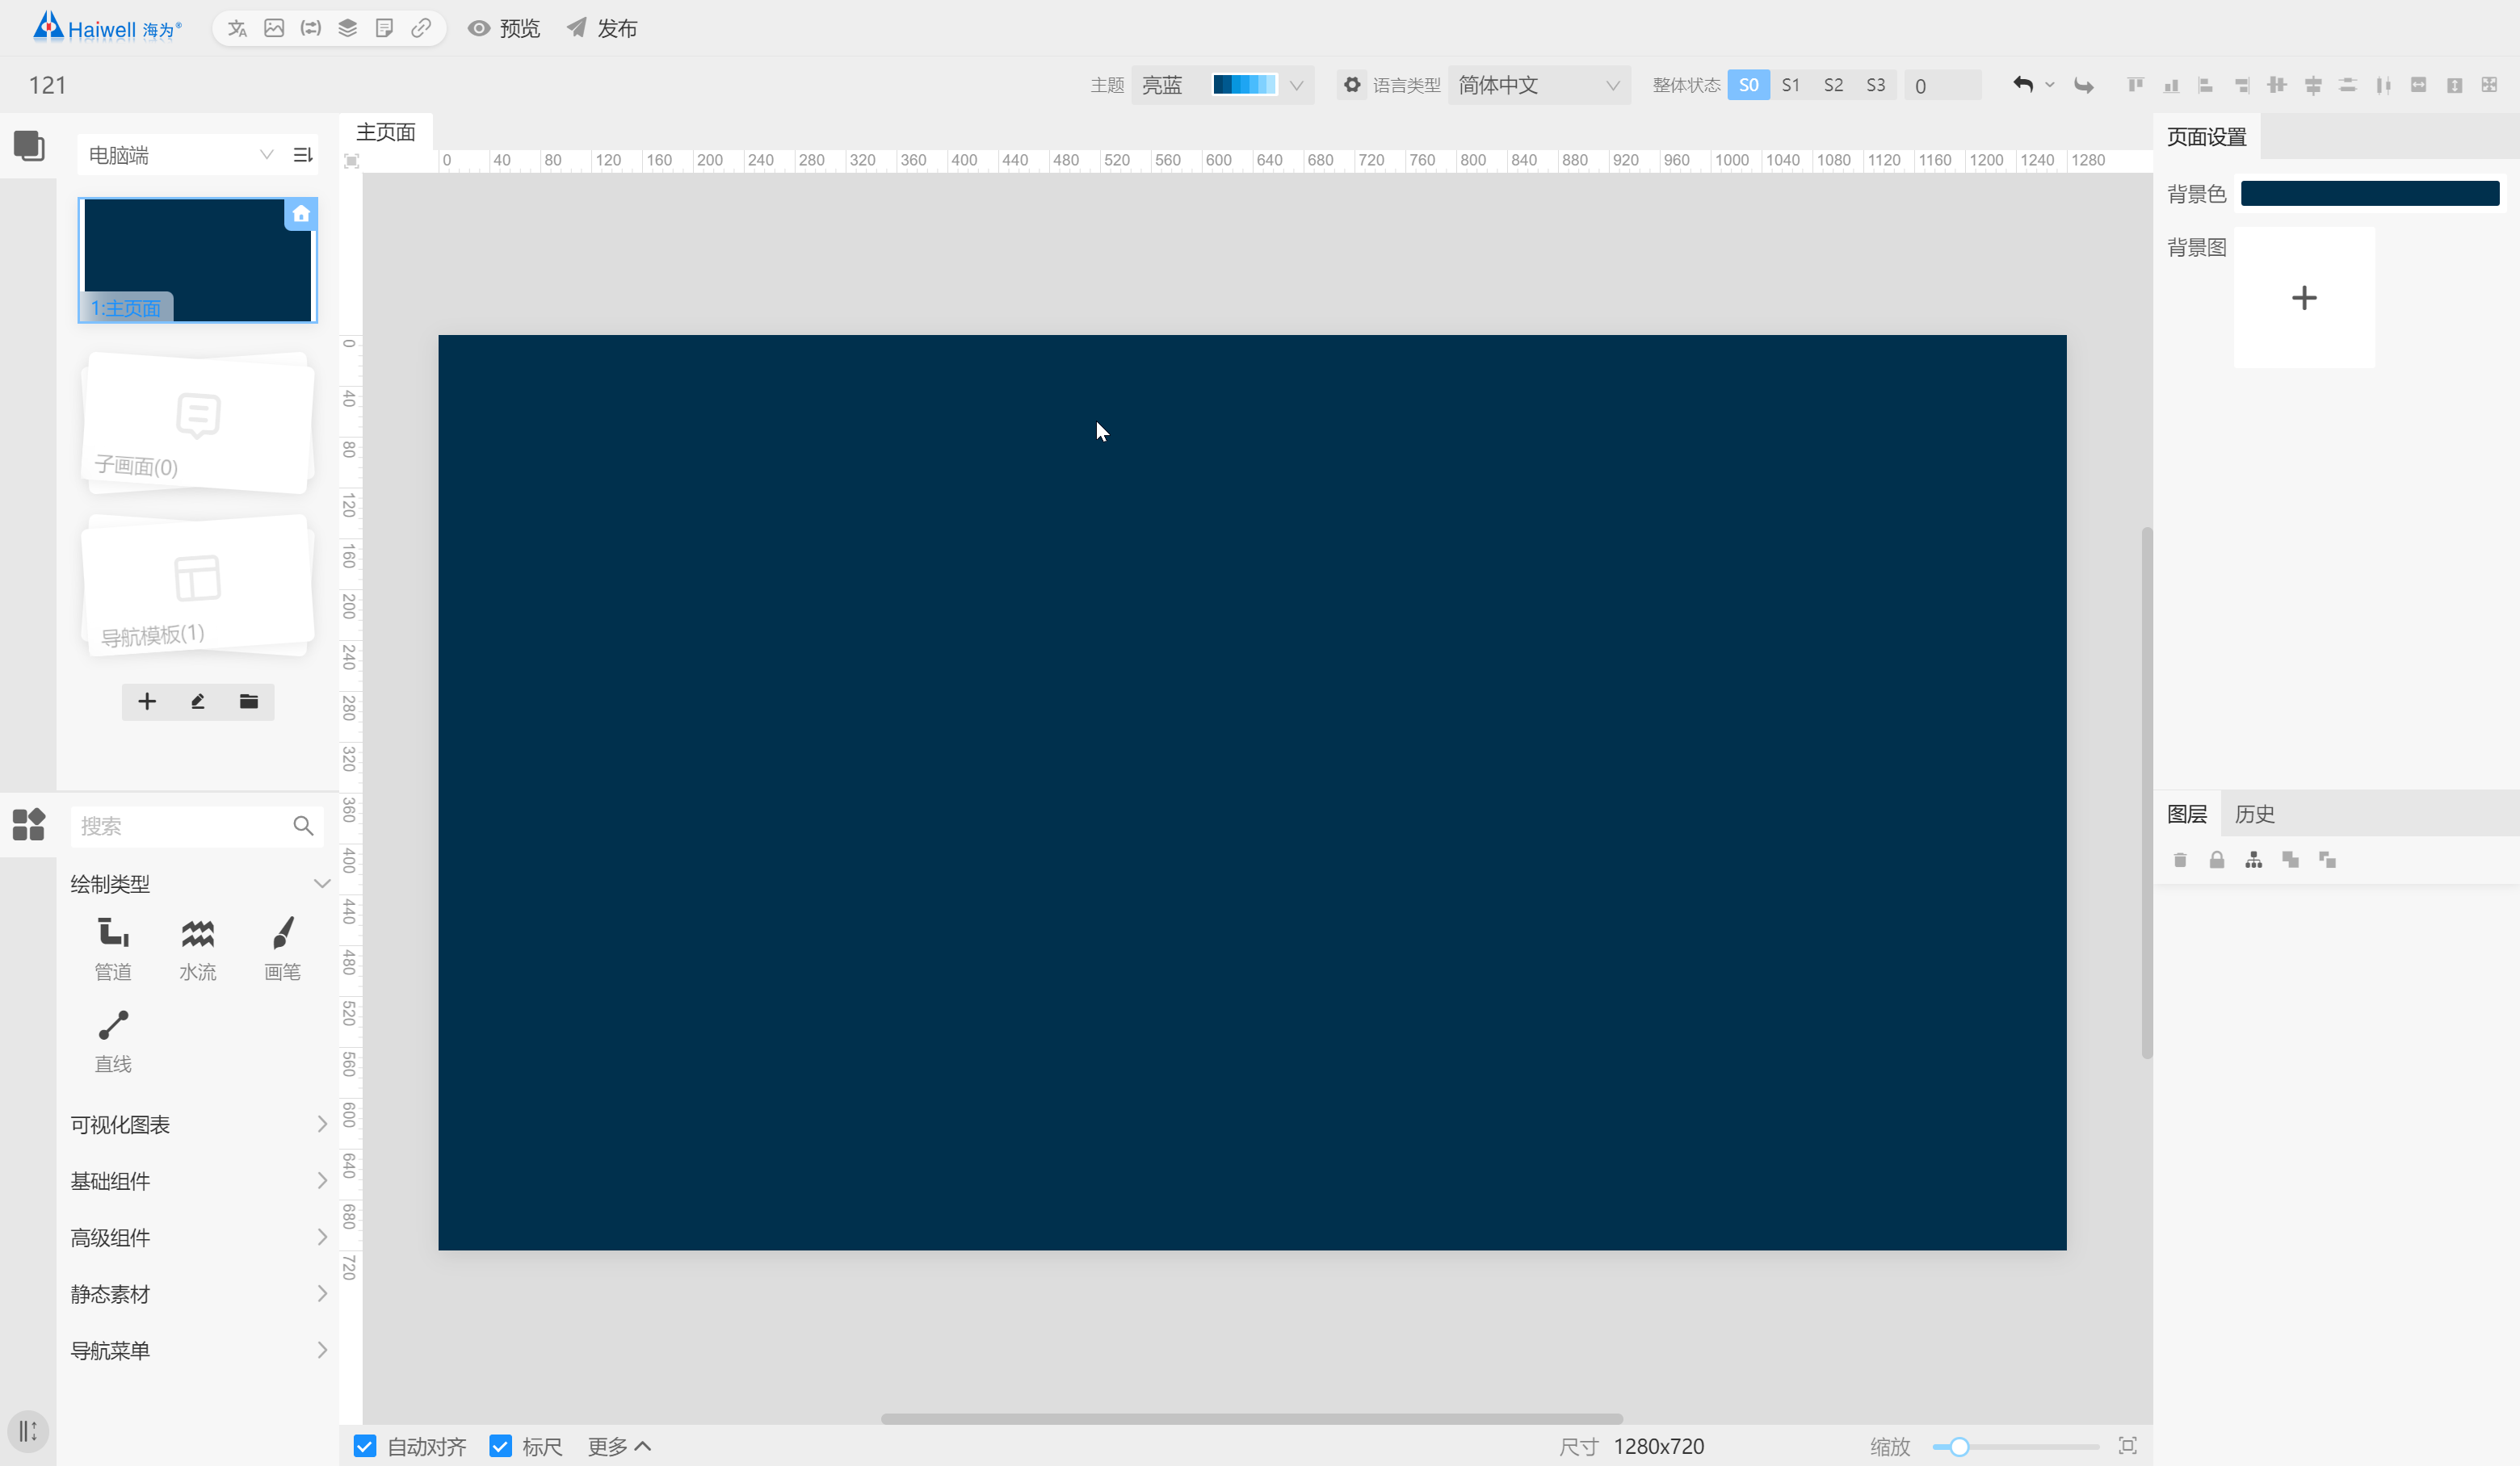Distribute objects with equal horizontal spacing

[2384, 85]
